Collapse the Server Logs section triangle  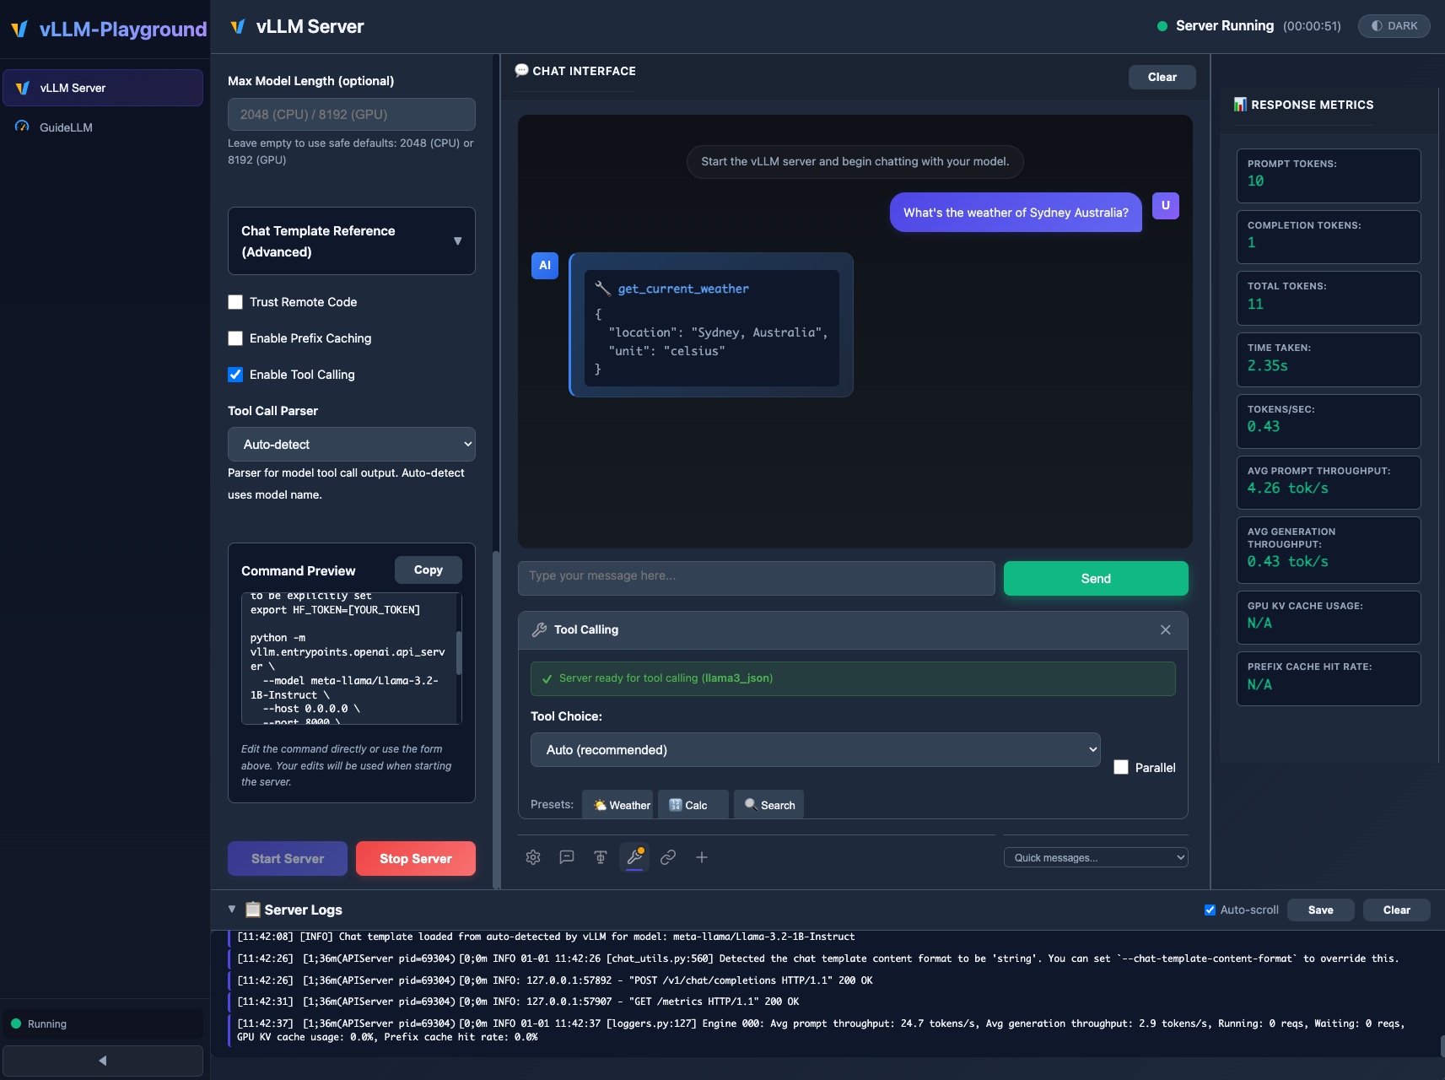(x=232, y=909)
